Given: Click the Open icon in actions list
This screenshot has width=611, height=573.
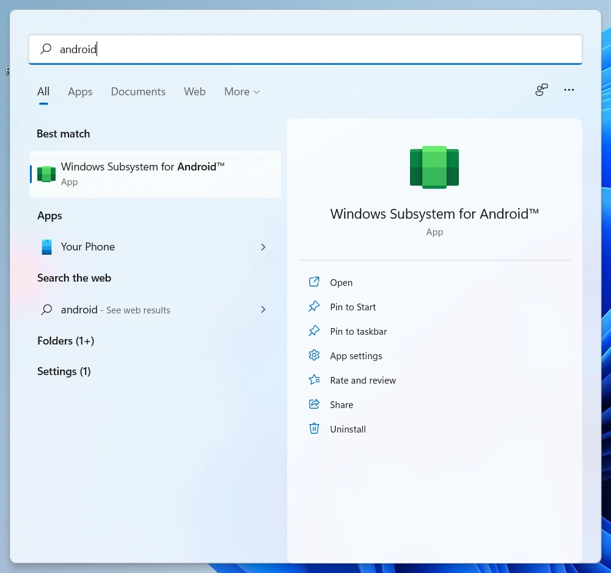Looking at the screenshot, I should coord(314,282).
